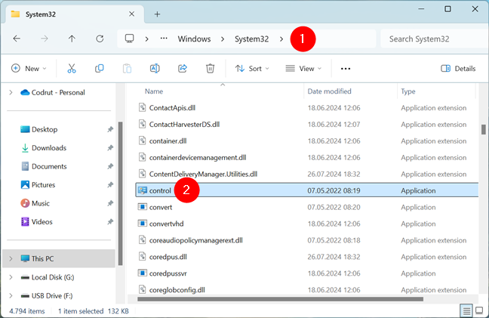The height and width of the screenshot is (318, 489).
Task: Open the Sort dropdown menu
Action: (252, 68)
